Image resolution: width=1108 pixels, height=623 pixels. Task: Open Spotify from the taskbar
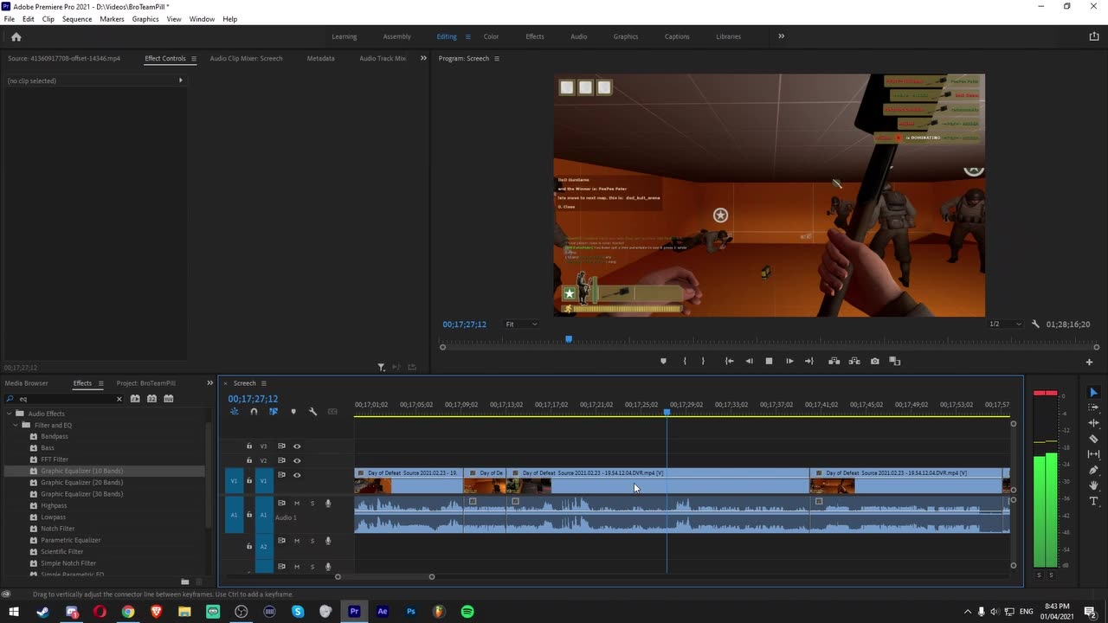point(467,612)
